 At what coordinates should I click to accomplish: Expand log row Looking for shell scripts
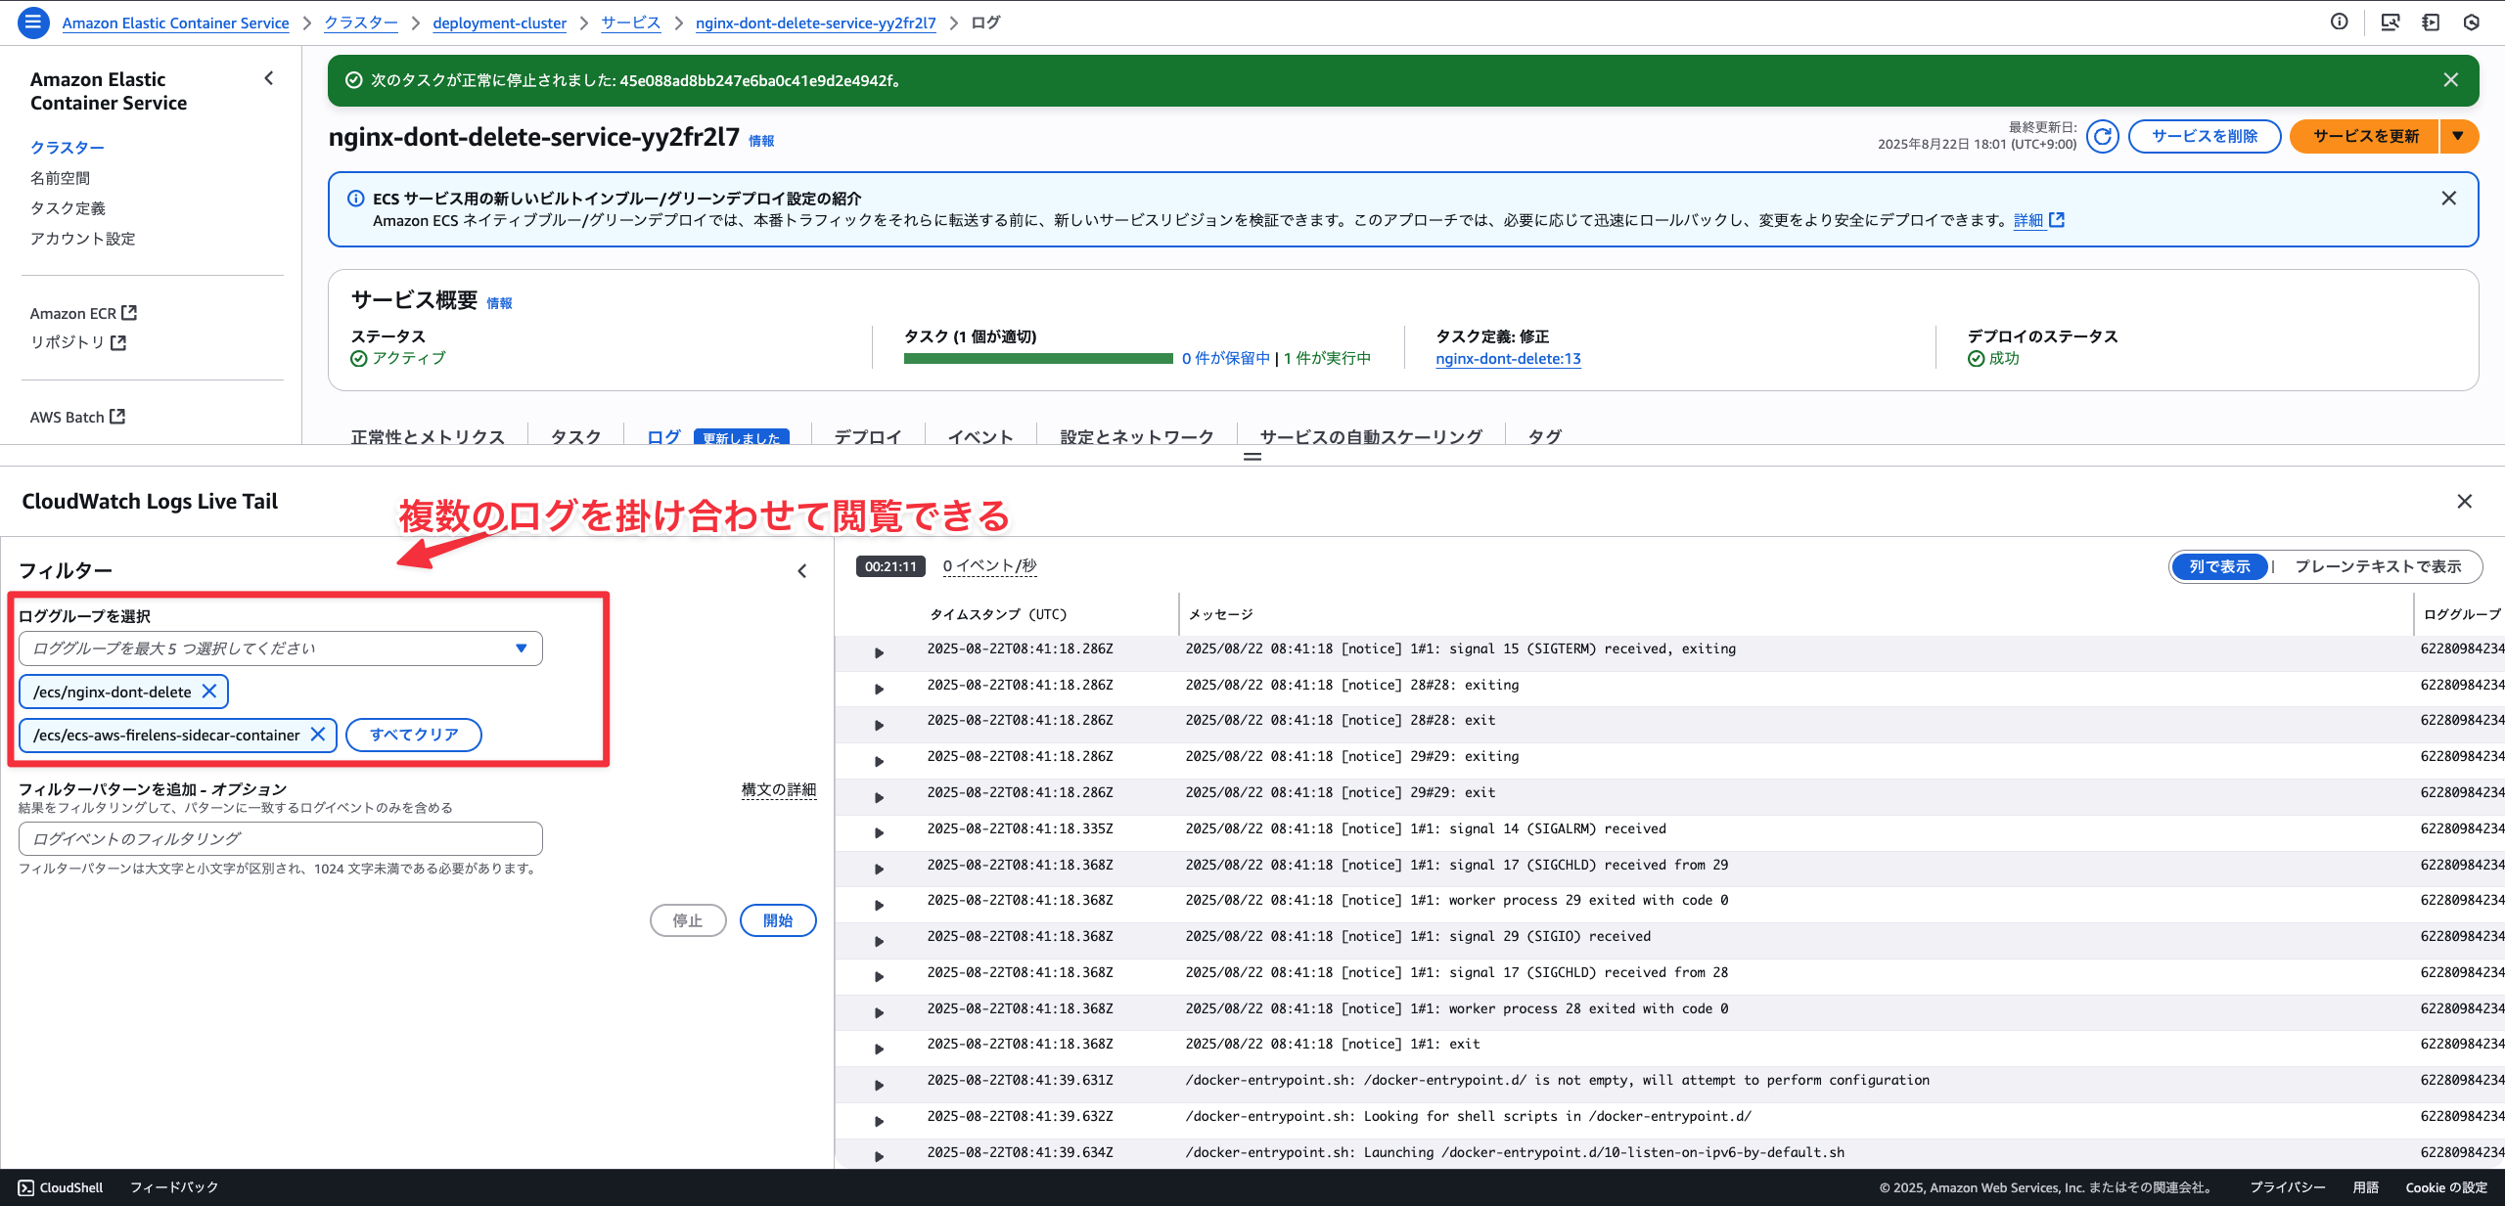879,1121
